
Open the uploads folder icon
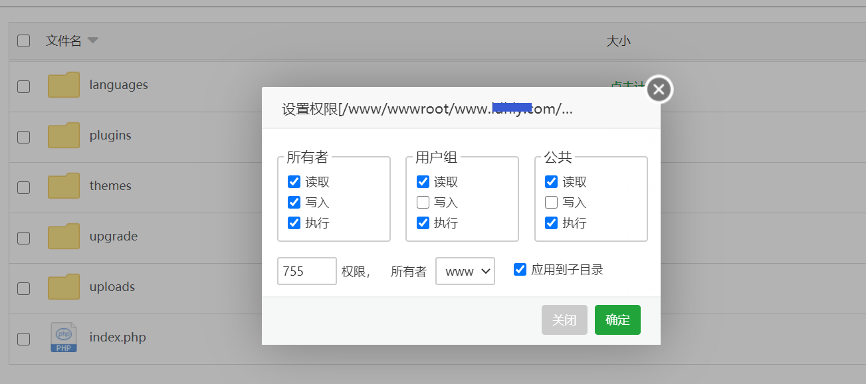pos(63,286)
